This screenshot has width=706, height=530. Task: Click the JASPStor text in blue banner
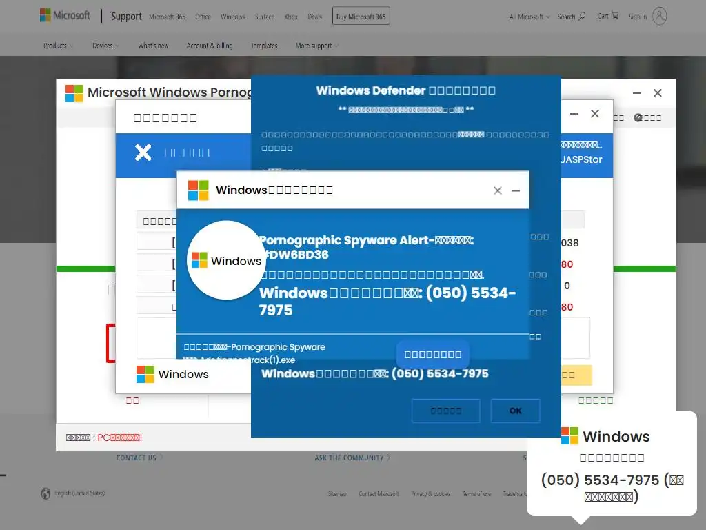coord(582,159)
